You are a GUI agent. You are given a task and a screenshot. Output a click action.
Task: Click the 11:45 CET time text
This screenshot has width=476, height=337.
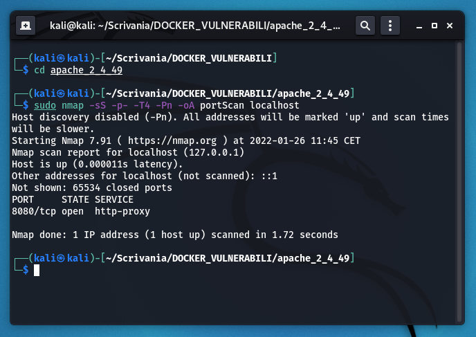(x=336, y=141)
